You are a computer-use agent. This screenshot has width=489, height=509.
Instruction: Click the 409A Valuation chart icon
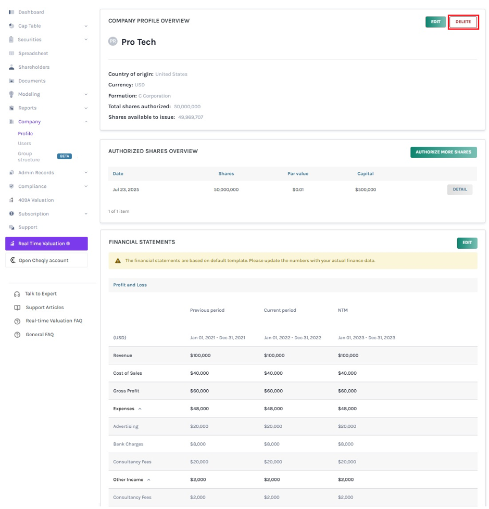[x=11, y=200]
